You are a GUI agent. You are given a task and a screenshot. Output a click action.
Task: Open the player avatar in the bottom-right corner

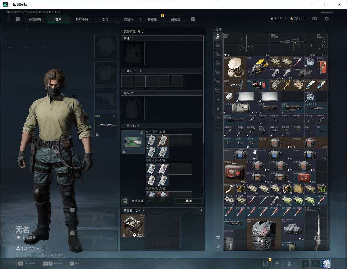click(x=326, y=263)
